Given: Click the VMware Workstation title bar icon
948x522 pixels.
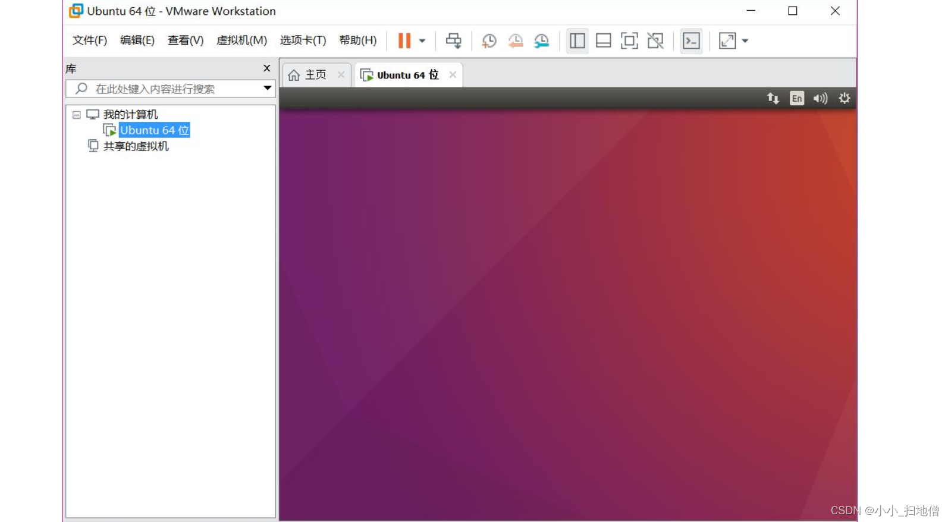Looking at the screenshot, I should [76, 11].
